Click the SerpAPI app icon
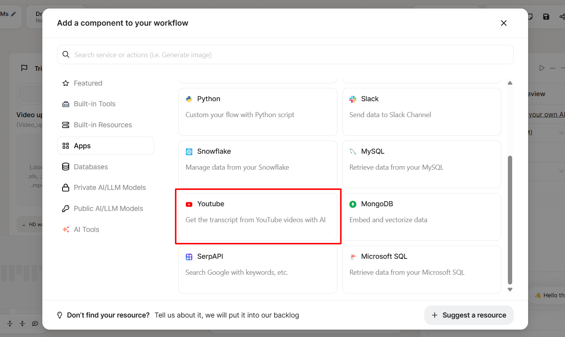Screen dimensions: 565x337 [189, 257]
